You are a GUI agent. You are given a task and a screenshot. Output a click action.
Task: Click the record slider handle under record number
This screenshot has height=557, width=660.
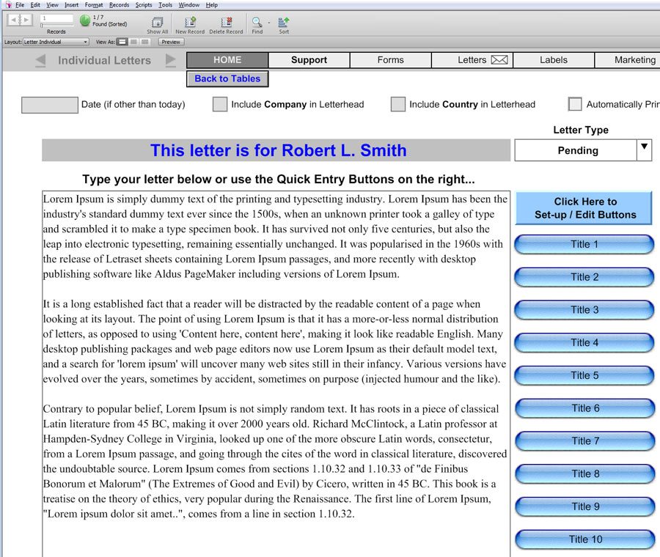[41, 25]
